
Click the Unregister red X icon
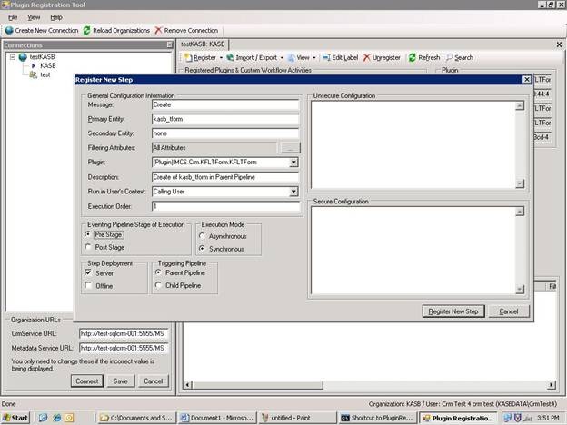[x=367, y=57]
